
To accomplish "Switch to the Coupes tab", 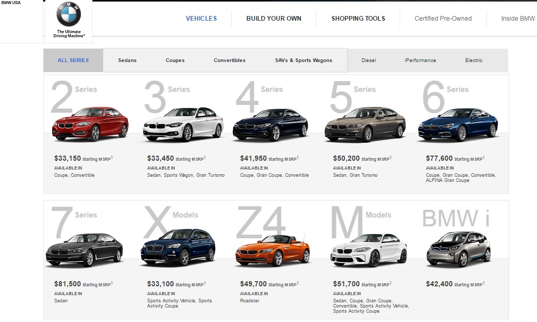I will 175,60.
